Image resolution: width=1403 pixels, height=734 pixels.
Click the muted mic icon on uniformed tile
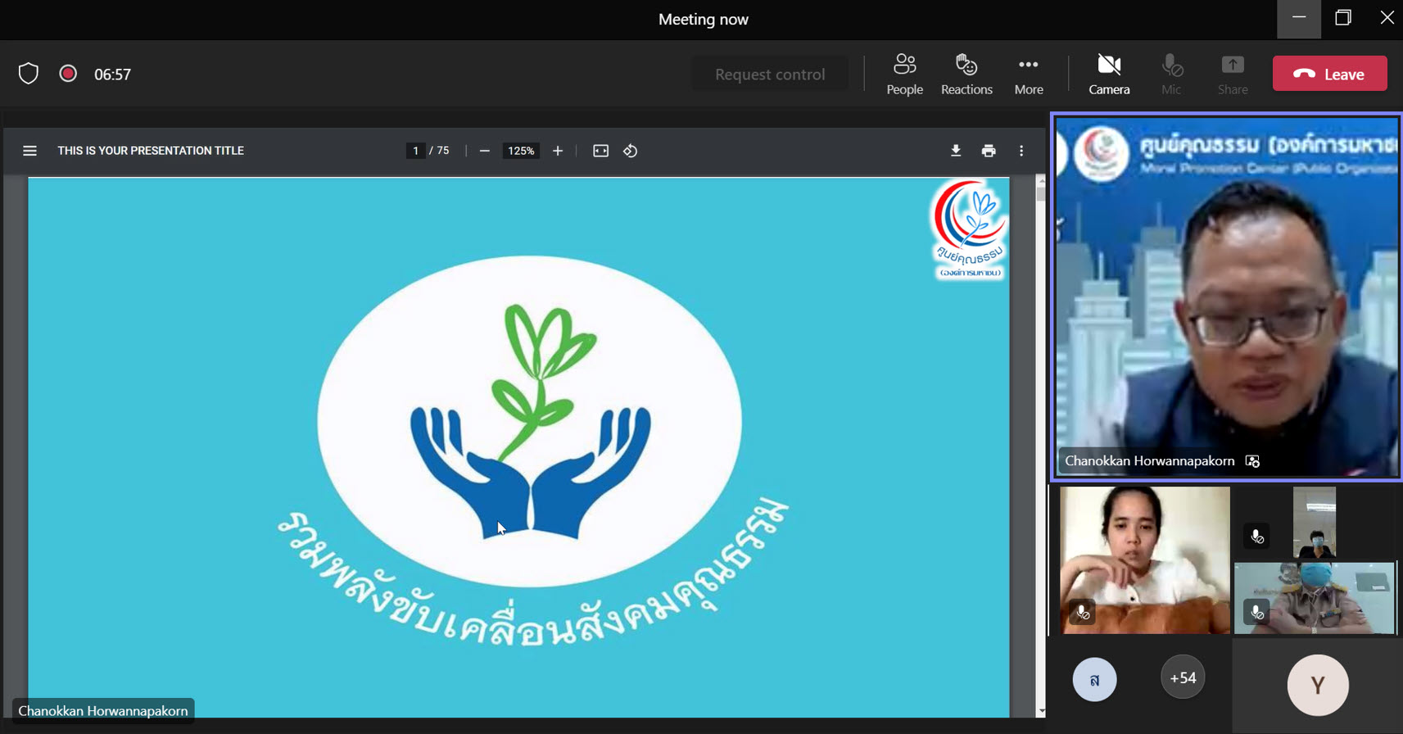[x=1256, y=612]
